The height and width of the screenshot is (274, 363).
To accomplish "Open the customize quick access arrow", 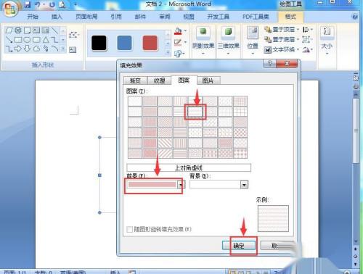I will pos(75,4).
